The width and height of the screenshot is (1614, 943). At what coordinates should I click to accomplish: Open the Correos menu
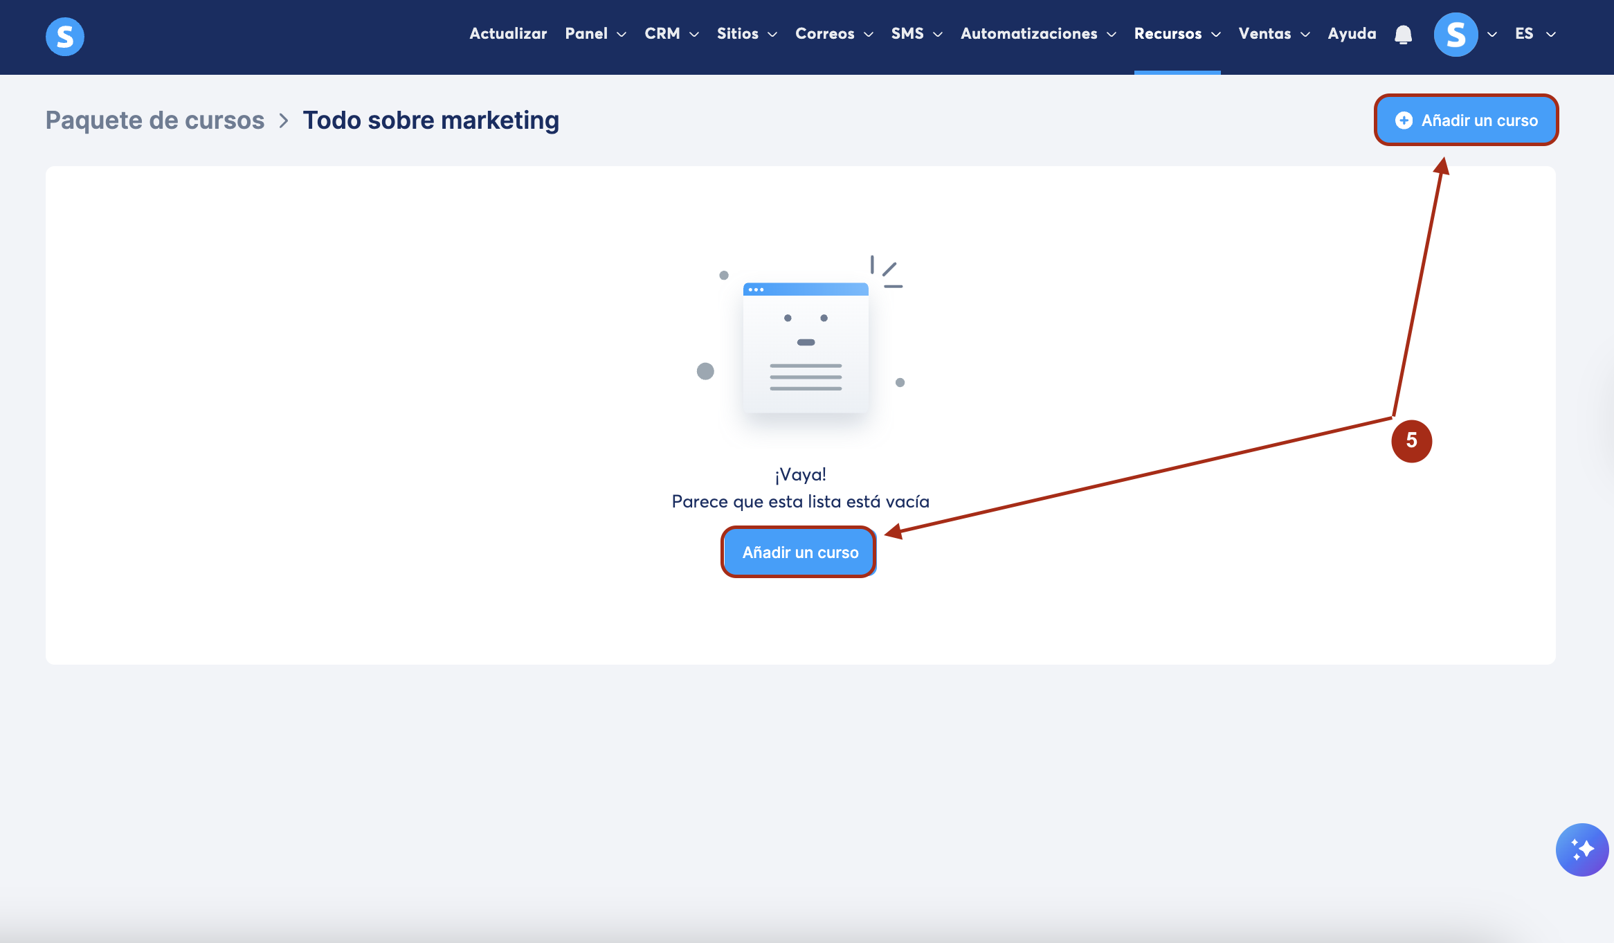[834, 34]
